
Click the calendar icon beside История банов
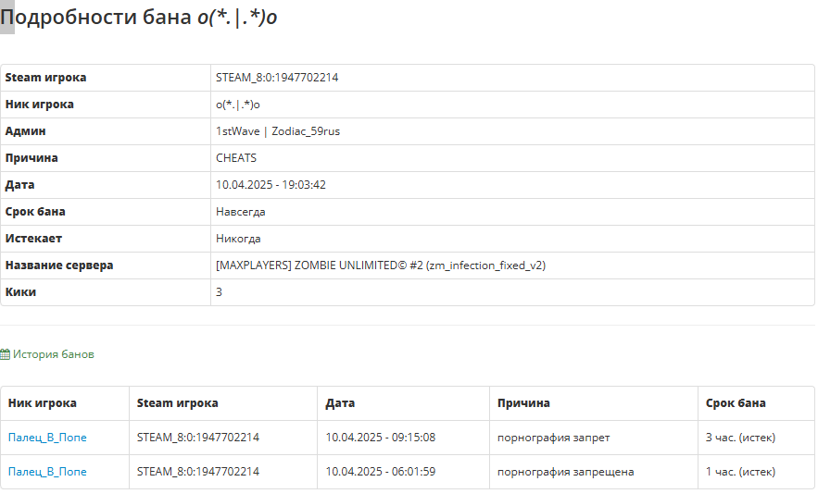tap(6, 354)
